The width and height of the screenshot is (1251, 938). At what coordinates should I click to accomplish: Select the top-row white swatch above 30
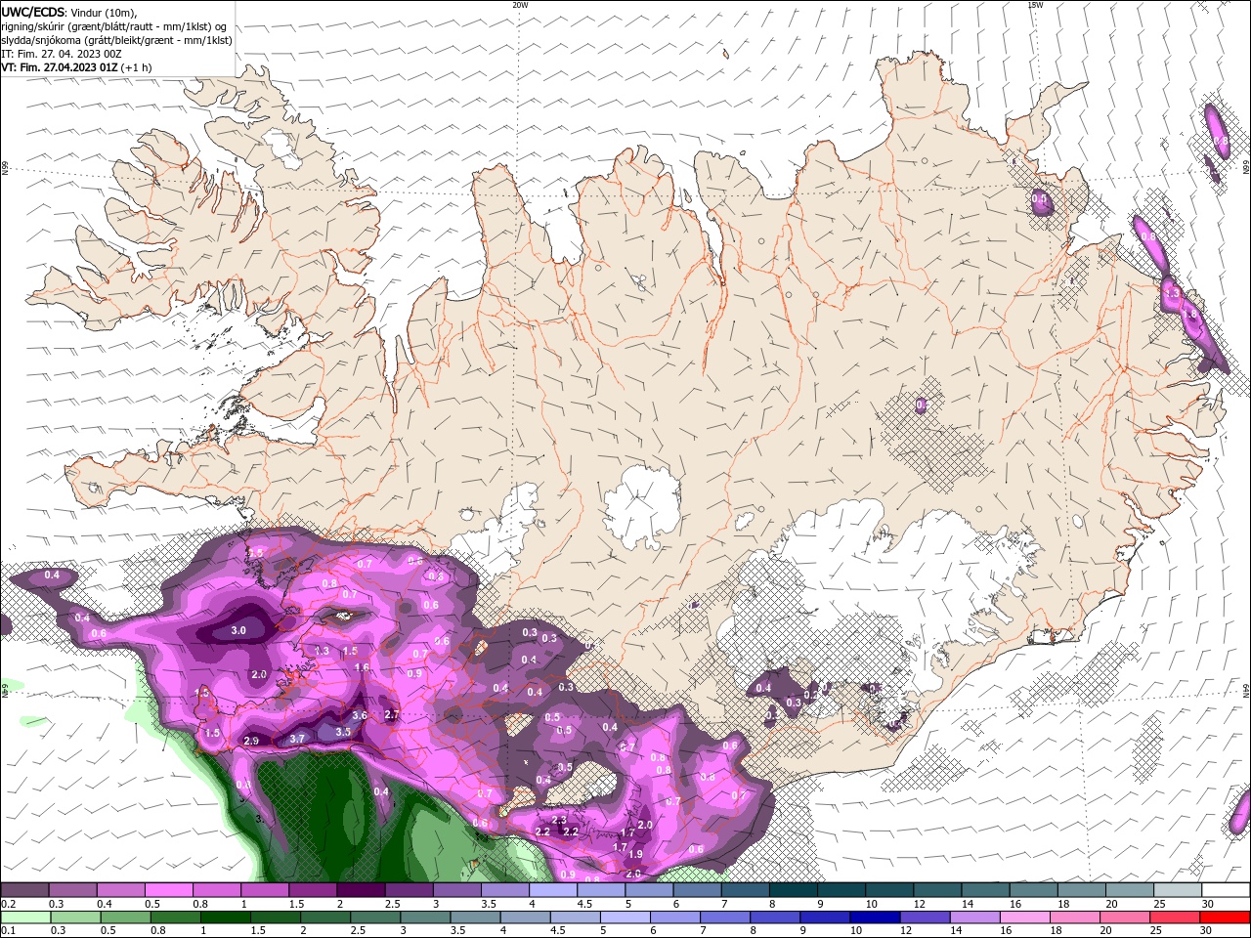(x=1224, y=890)
